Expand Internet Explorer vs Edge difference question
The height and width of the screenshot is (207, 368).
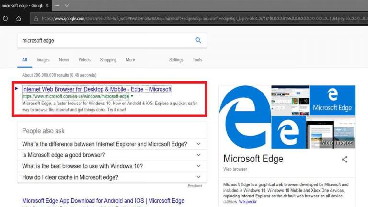[112, 144]
